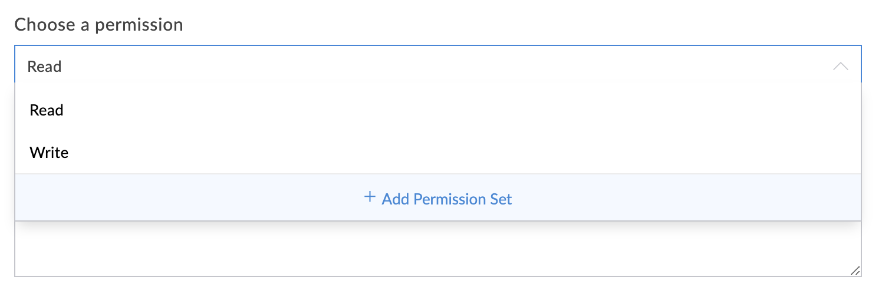Viewport: 882px width, 297px height.
Task: Click the Choose a permission label
Action: 98,25
